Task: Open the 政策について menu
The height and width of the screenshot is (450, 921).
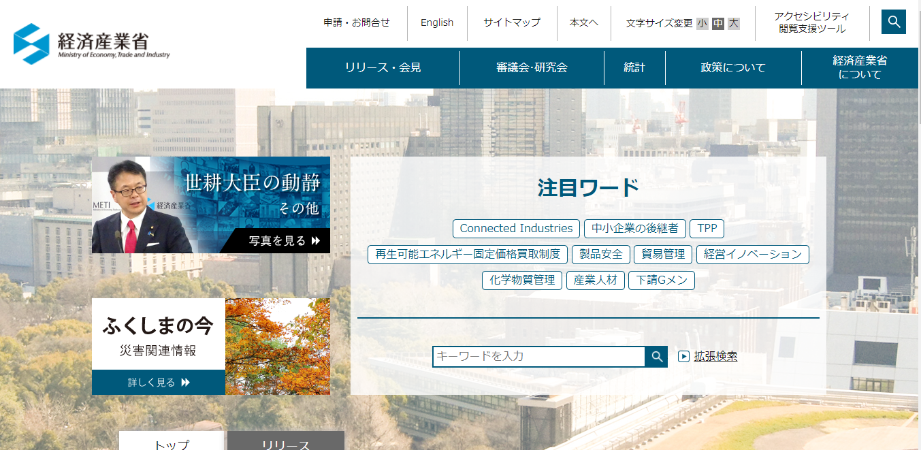Action: coord(733,67)
